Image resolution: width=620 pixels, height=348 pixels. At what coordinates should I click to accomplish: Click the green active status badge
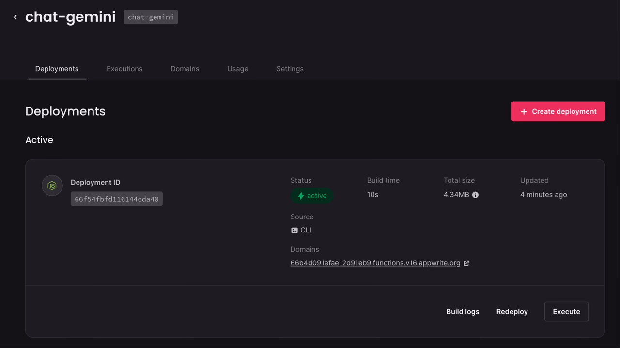(x=312, y=196)
